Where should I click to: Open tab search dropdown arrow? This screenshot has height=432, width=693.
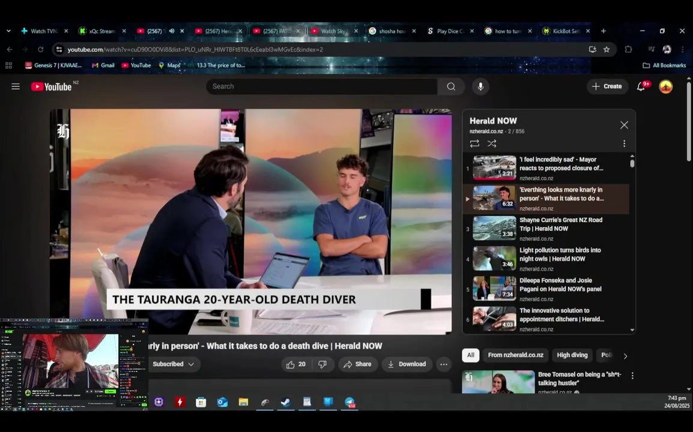(8, 31)
